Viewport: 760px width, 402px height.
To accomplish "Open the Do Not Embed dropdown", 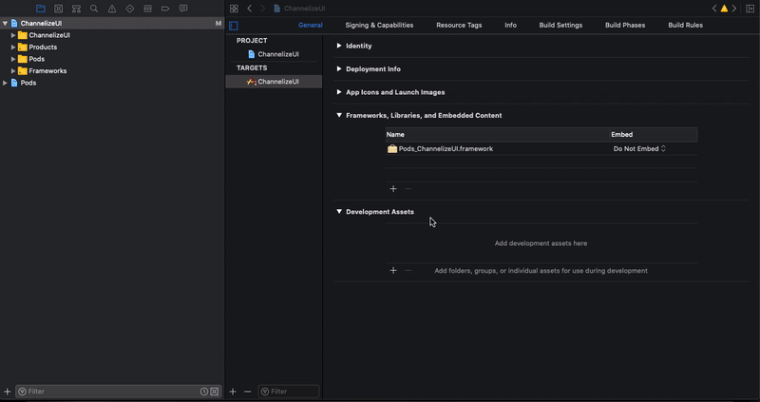I will pos(639,149).
